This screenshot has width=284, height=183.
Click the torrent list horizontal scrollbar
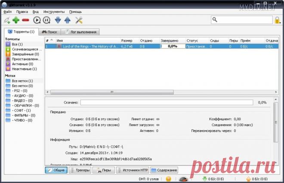pos(112,92)
